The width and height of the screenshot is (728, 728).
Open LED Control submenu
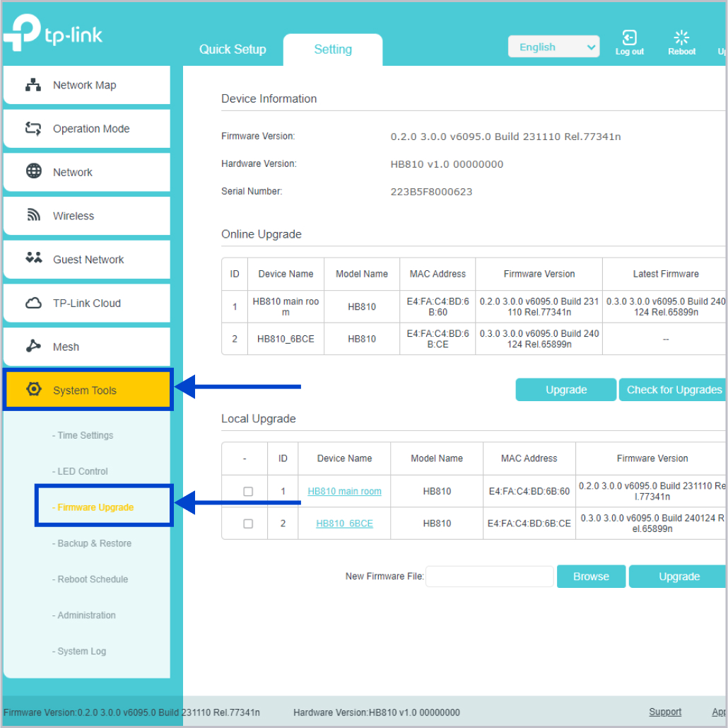click(80, 471)
